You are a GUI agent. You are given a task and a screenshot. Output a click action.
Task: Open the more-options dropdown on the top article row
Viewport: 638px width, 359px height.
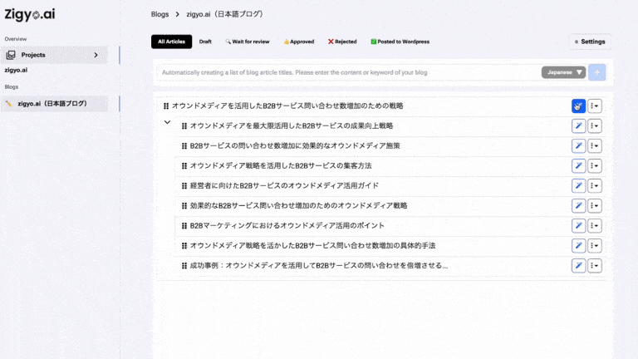595,106
